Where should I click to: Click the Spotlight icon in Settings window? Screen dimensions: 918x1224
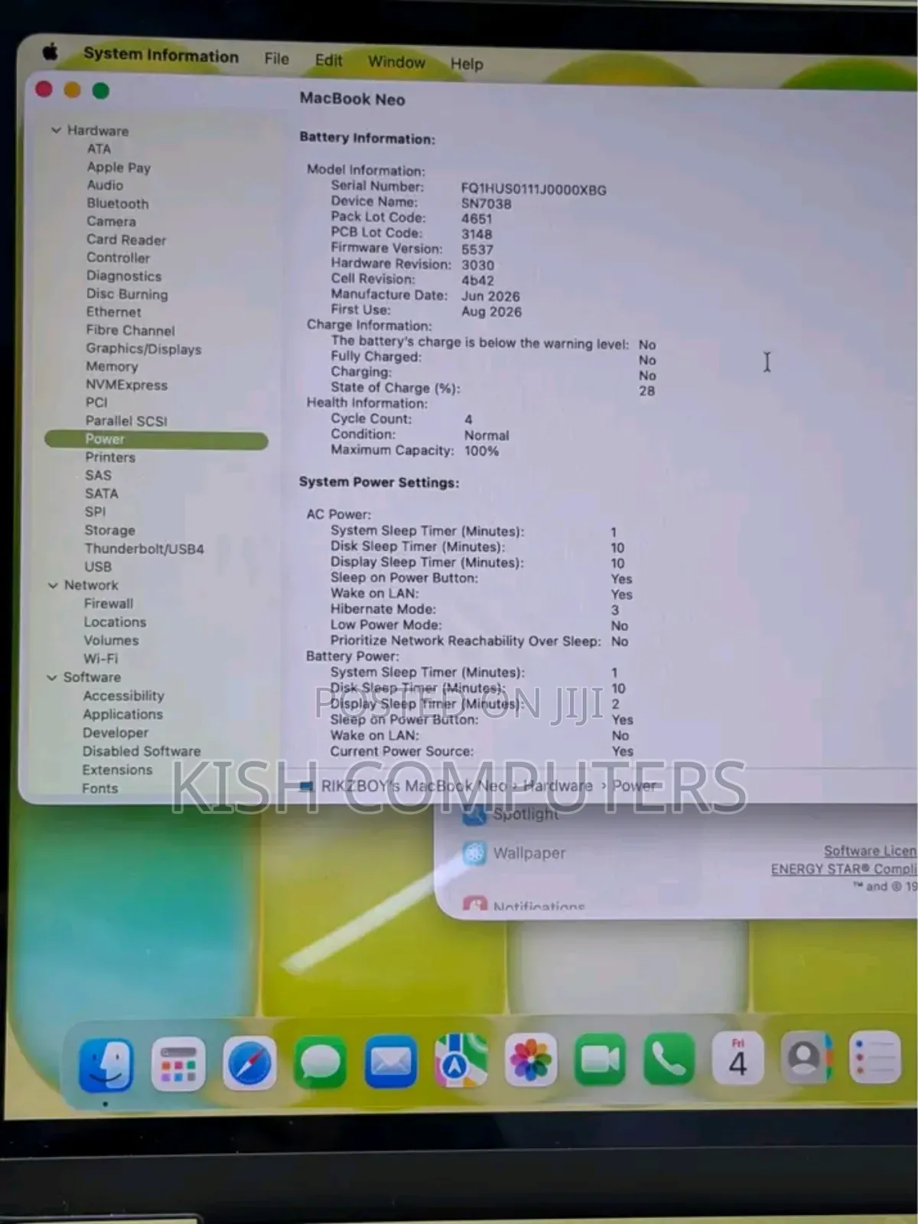474,814
